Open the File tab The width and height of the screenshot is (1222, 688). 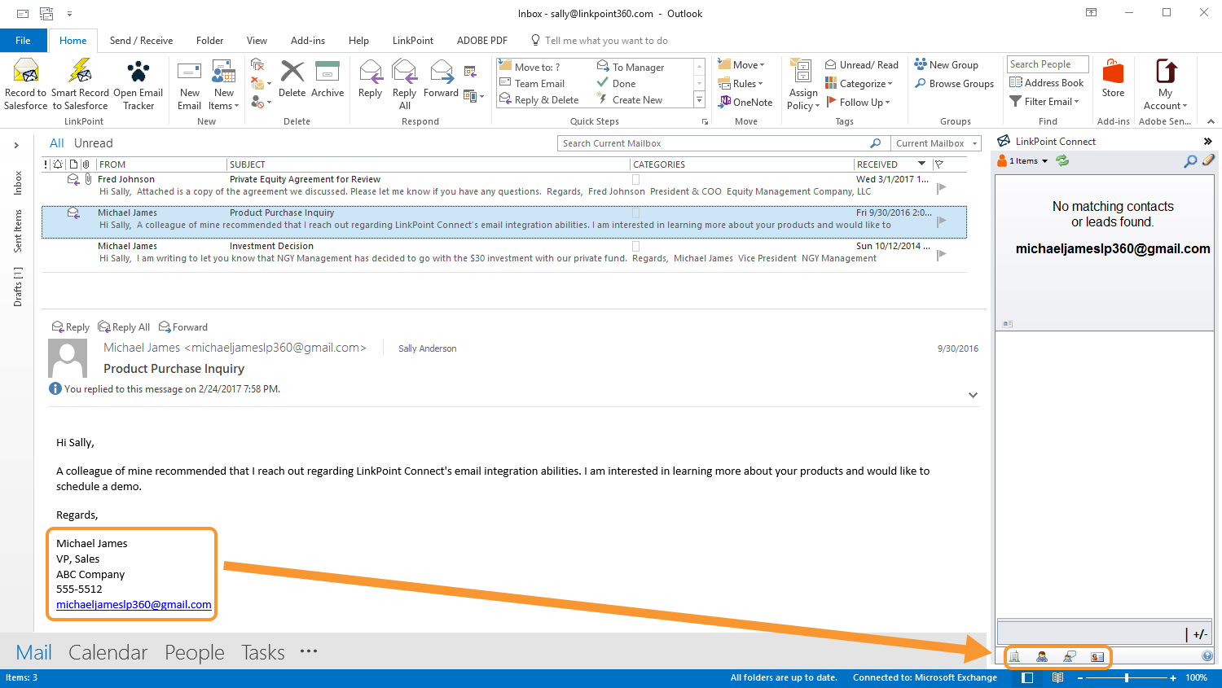[x=23, y=41]
